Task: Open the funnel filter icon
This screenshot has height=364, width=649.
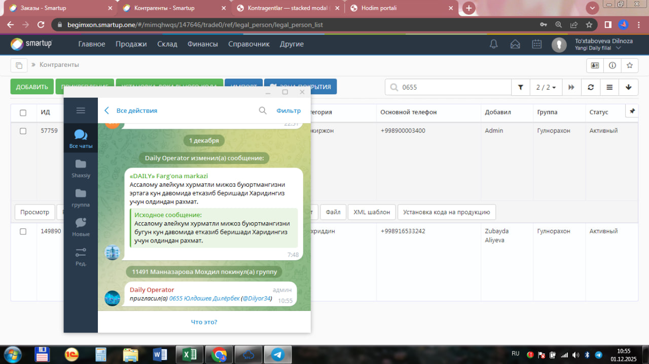Action: coord(521,87)
